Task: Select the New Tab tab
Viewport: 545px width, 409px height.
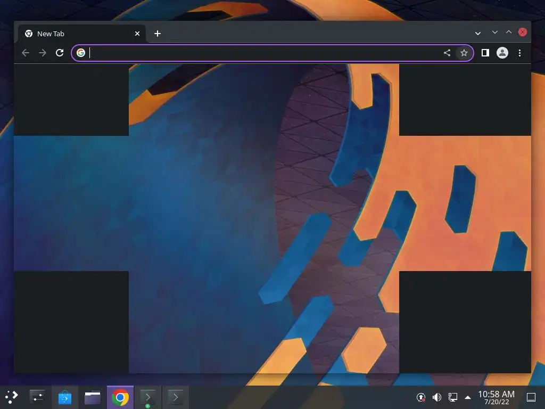Action: point(81,34)
